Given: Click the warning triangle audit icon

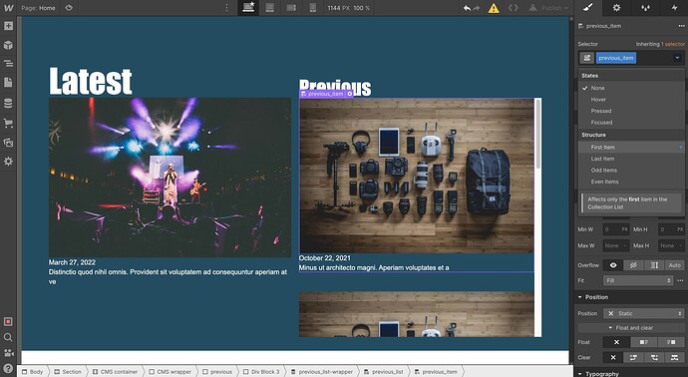Looking at the screenshot, I should pyautogui.click(x=494, y=8).
